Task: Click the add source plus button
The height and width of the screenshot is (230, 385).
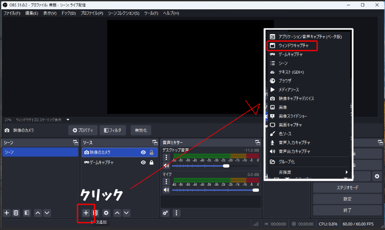Action: [x=86, y=213]
